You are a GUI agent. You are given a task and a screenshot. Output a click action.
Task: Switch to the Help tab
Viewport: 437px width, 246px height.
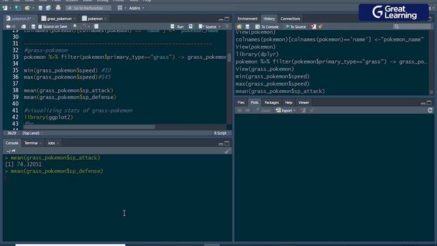288,102
